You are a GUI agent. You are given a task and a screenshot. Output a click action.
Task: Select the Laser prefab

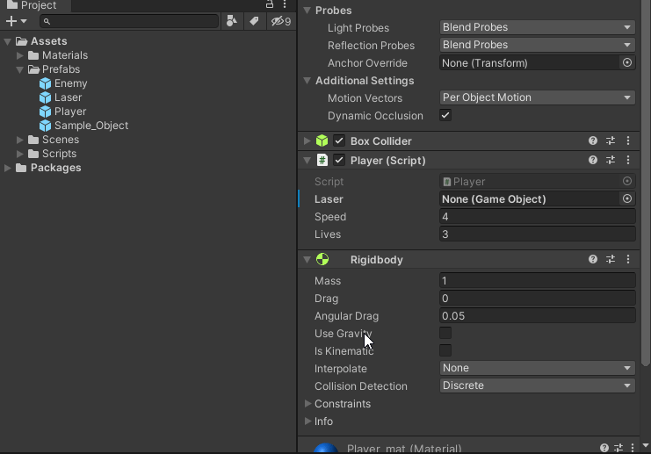point(69,97)
